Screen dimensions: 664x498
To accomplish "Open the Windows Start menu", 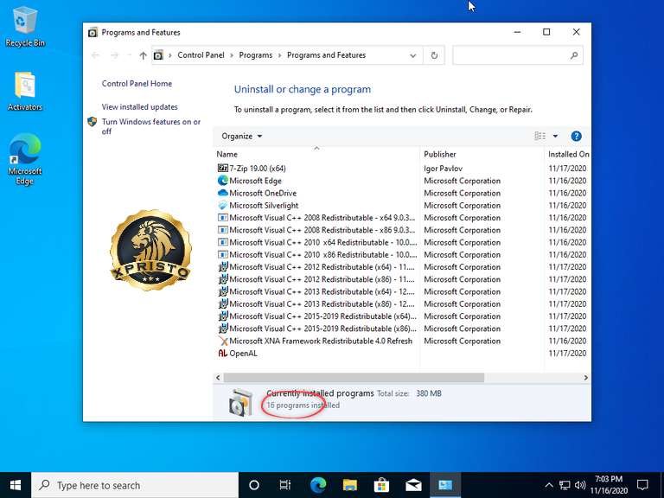I will [x=16, y=485].
